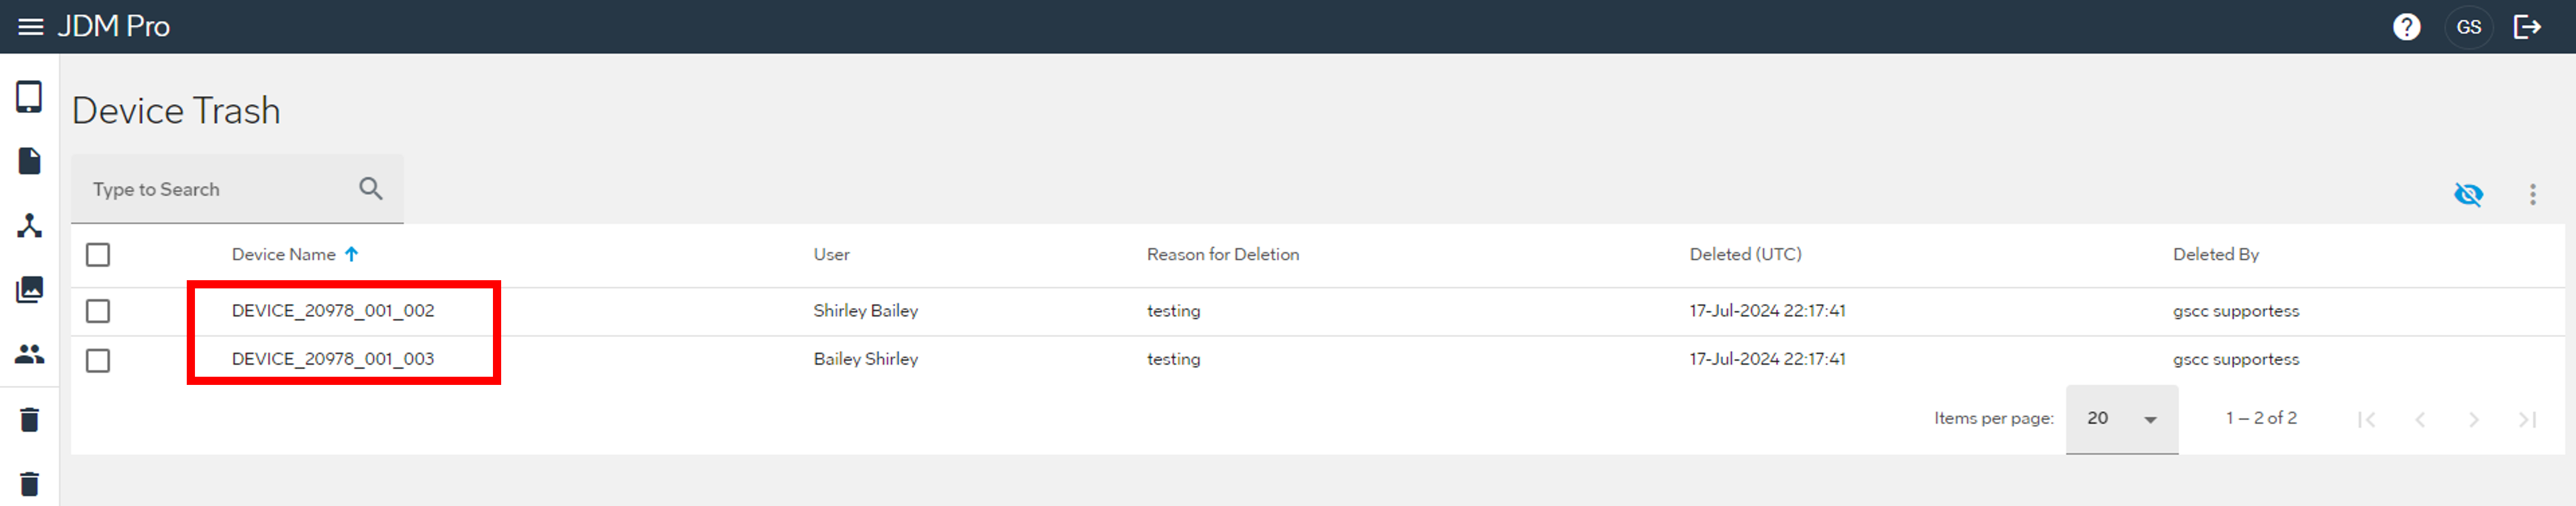Open the help question mark icon
Screen dimensions: 2576x506
click(x=2406, y=27)
